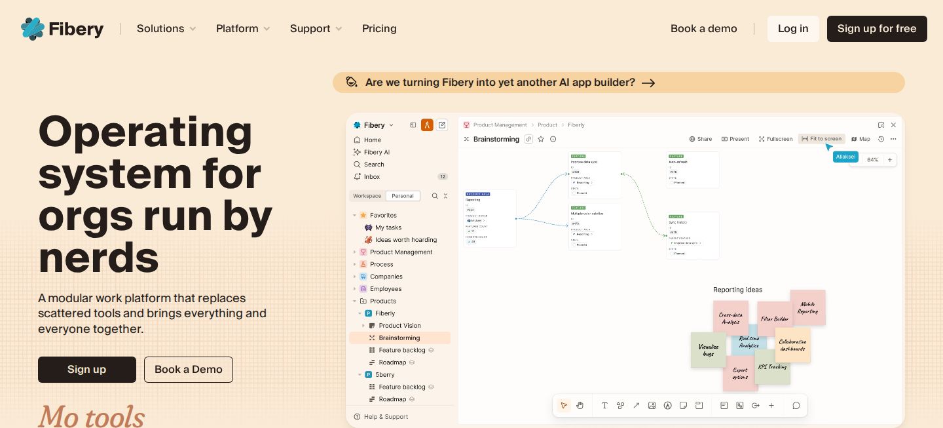Select the hand pan tool
Screen dimensions: 943x428
click(x=580, y=406)
